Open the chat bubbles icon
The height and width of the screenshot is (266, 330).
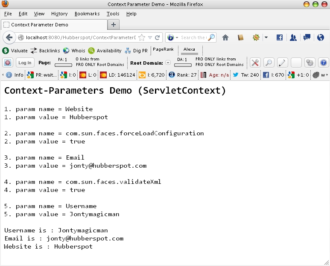point(307,37)
